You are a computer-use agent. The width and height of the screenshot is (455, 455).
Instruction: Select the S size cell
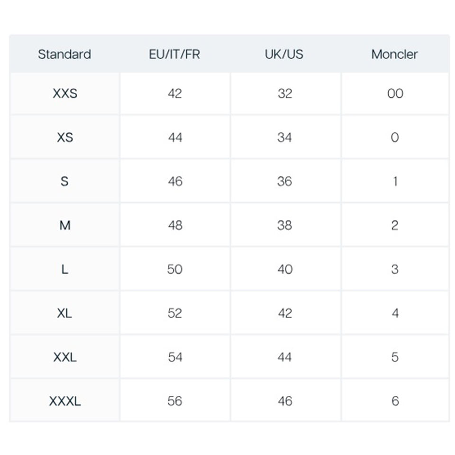[65, 181]
